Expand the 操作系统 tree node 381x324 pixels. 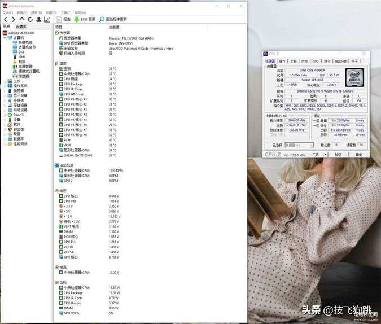[5, 86]
